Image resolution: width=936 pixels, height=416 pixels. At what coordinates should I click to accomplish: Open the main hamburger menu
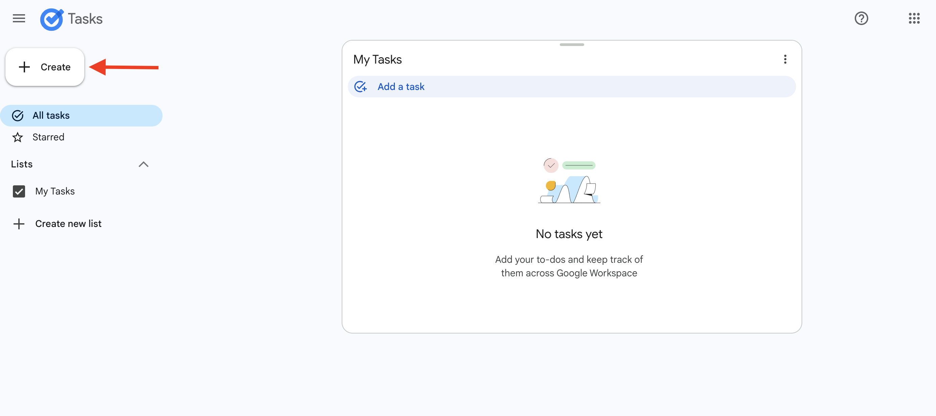coord(19,19)
